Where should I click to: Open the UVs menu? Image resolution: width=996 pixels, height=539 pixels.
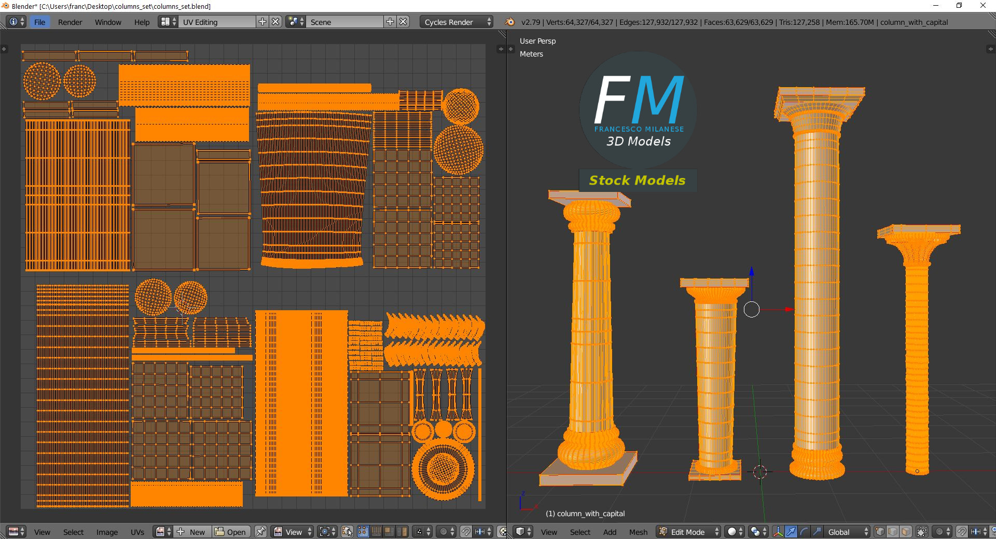click(x=137, y=532)
